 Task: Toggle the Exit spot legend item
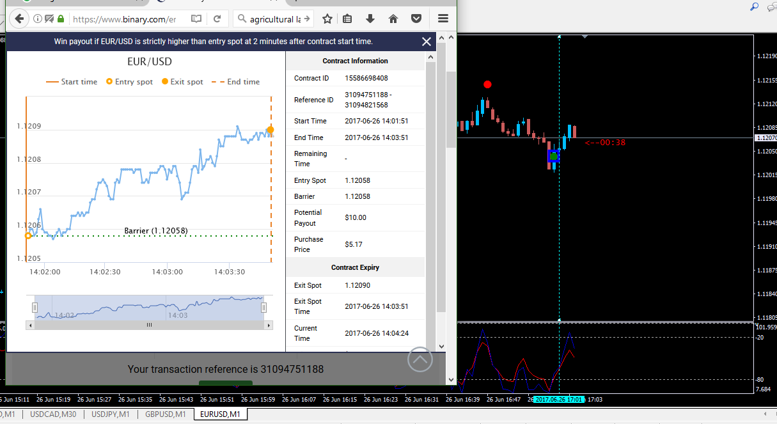[x=182, y=82]
